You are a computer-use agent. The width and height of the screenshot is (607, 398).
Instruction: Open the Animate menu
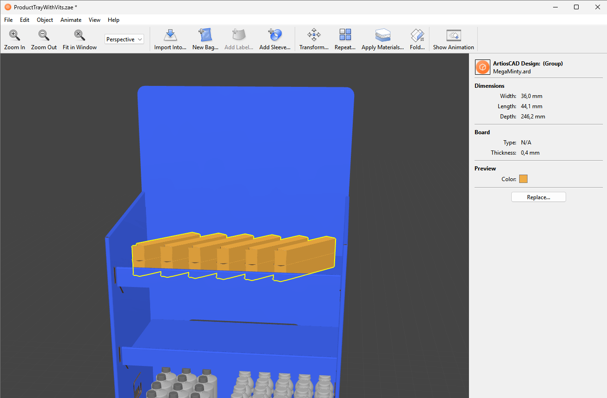coord(71,20)
